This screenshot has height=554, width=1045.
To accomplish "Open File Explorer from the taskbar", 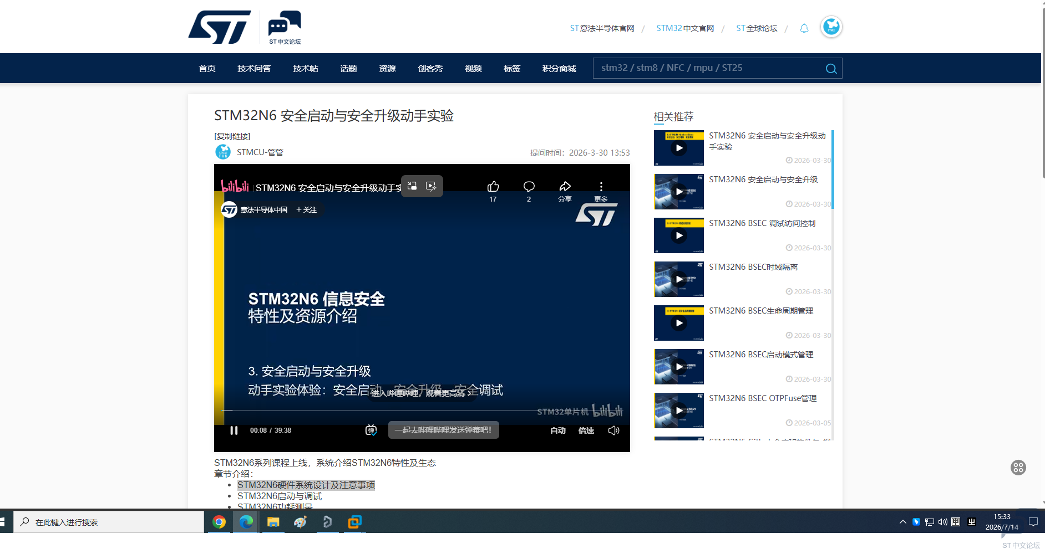I will point(273,522).
